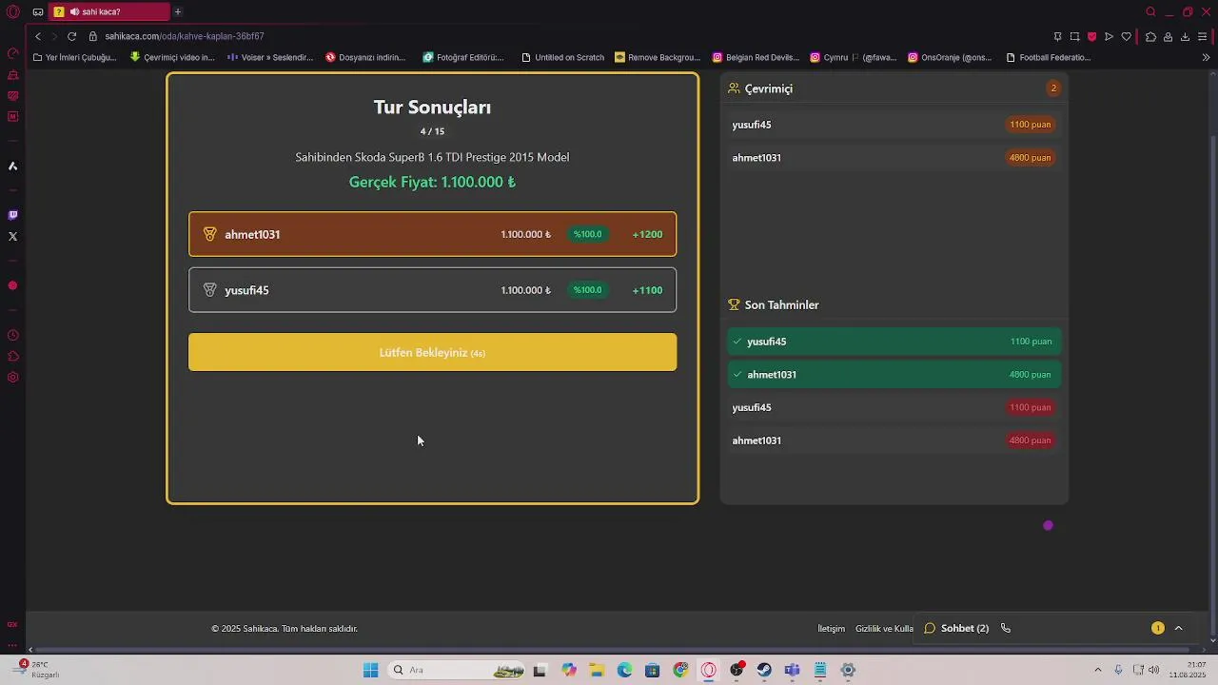Click Gerçek Fiyat: 1.100.000 ₺ text
The width and height of the screenshot is (1218, 685).
432,182
